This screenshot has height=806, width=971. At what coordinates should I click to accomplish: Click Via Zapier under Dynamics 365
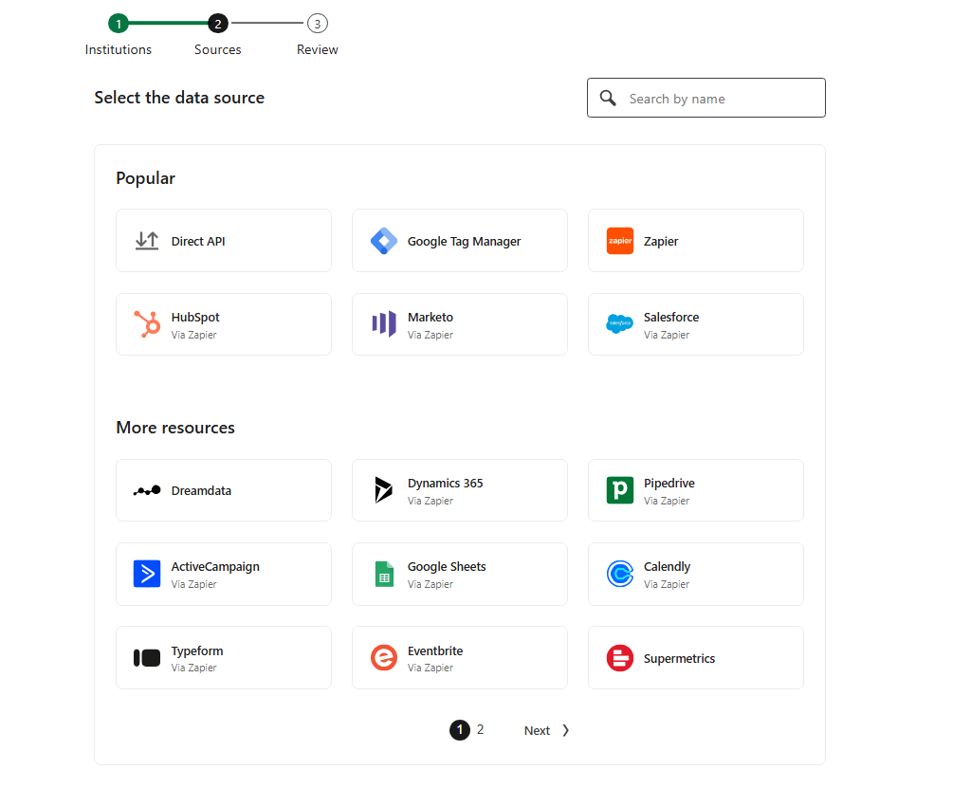(431, 501)
